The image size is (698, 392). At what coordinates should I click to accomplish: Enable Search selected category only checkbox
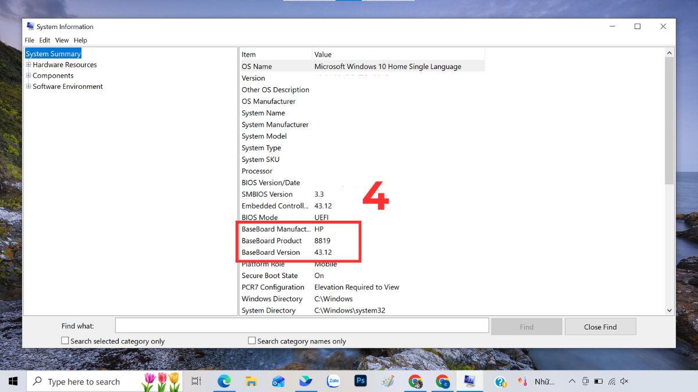click(x=65, y=341)
